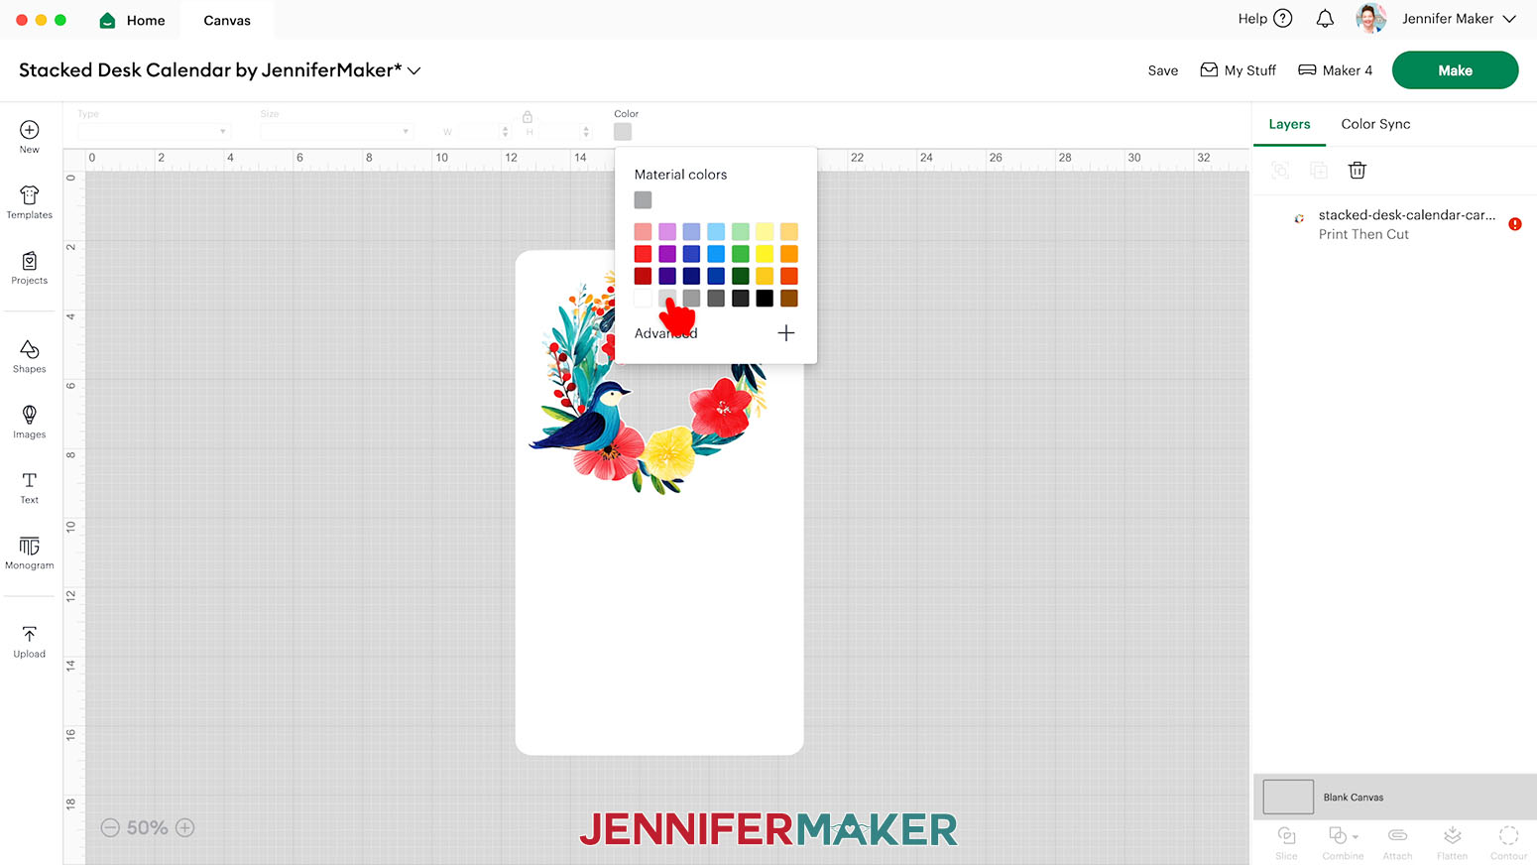Pick the dark green color swatch

741,276
